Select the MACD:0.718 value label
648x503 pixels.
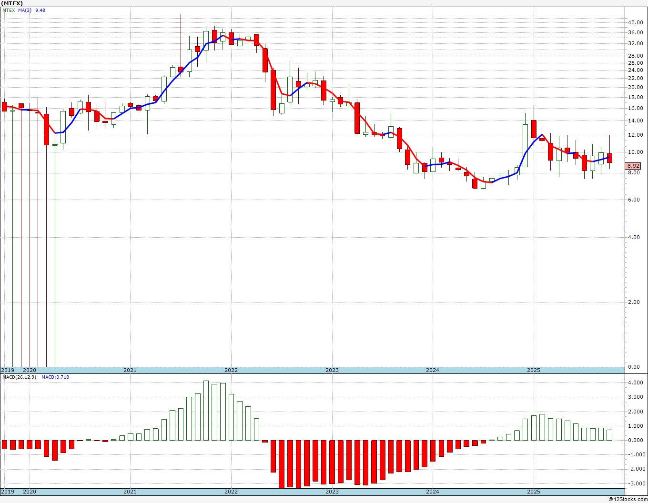pyautogui.click(x=55, y=377)
